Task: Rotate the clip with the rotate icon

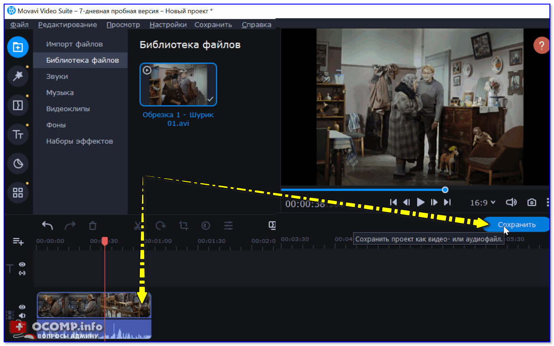Action: [x=161, y=226]
